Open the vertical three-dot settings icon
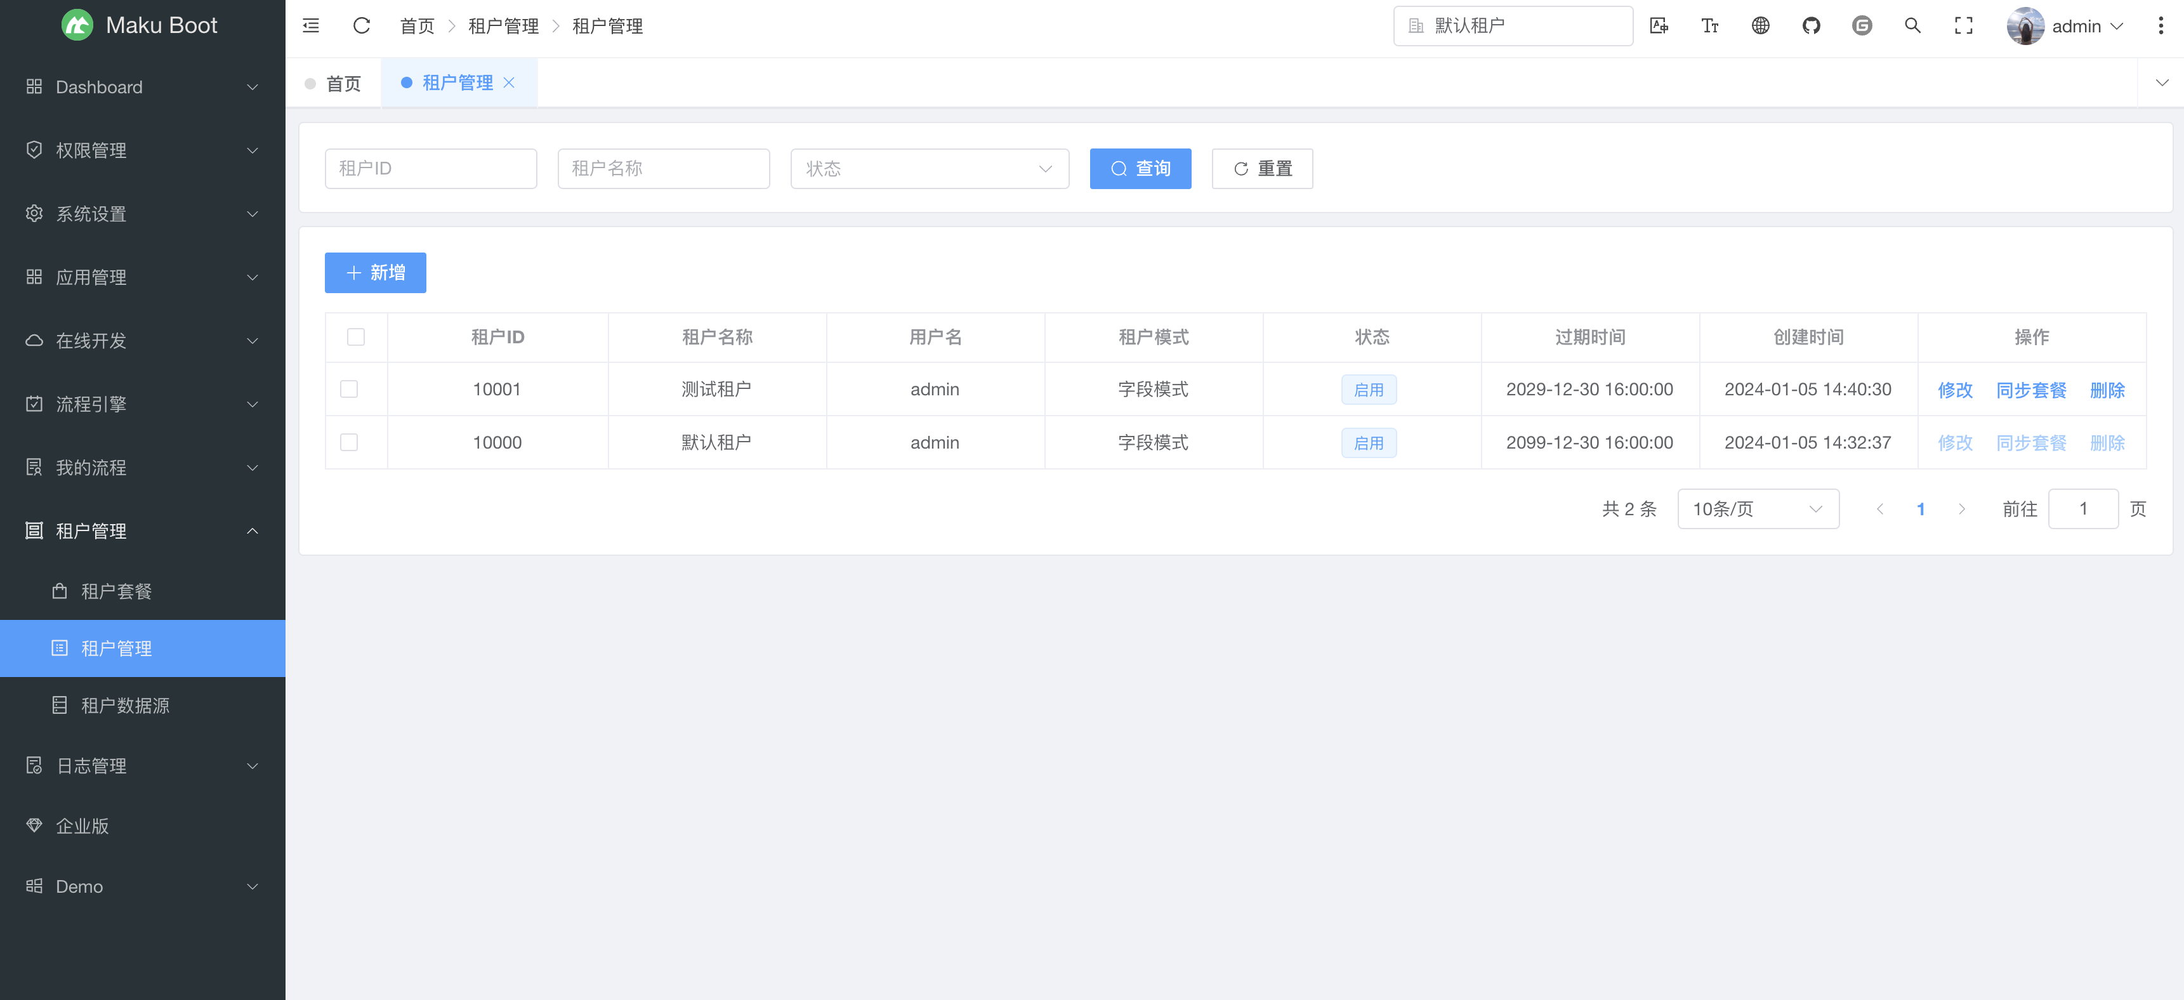 [2161, 25]
